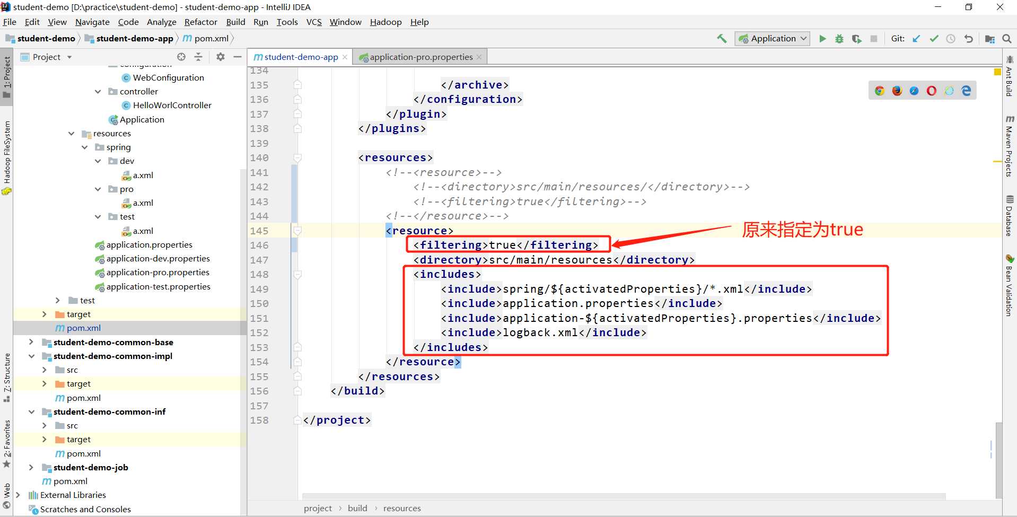Screen dimensions: 1017x517
Task: Open the Refactor menu
Action: 201,22
